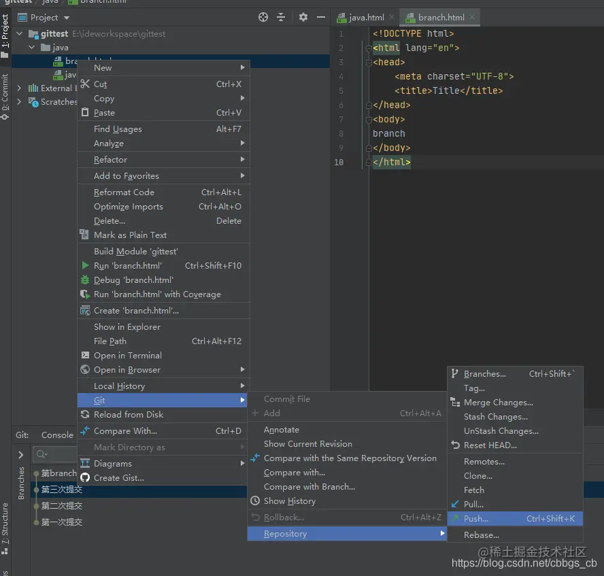Image resolution: width=604 pixels, height=576 pixels.
Task: Open the Analyze submenu
Action: [x=164, y=143]
